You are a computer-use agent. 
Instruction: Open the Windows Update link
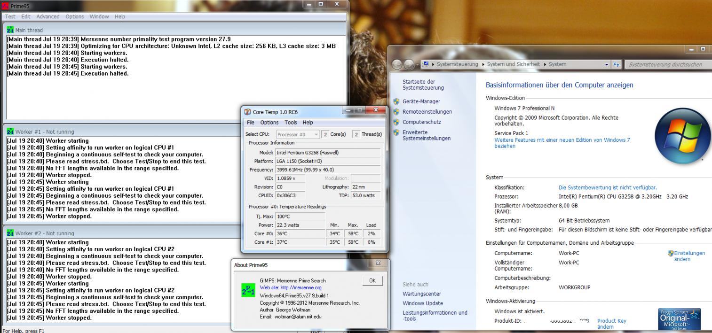click(x=423, y=303)
